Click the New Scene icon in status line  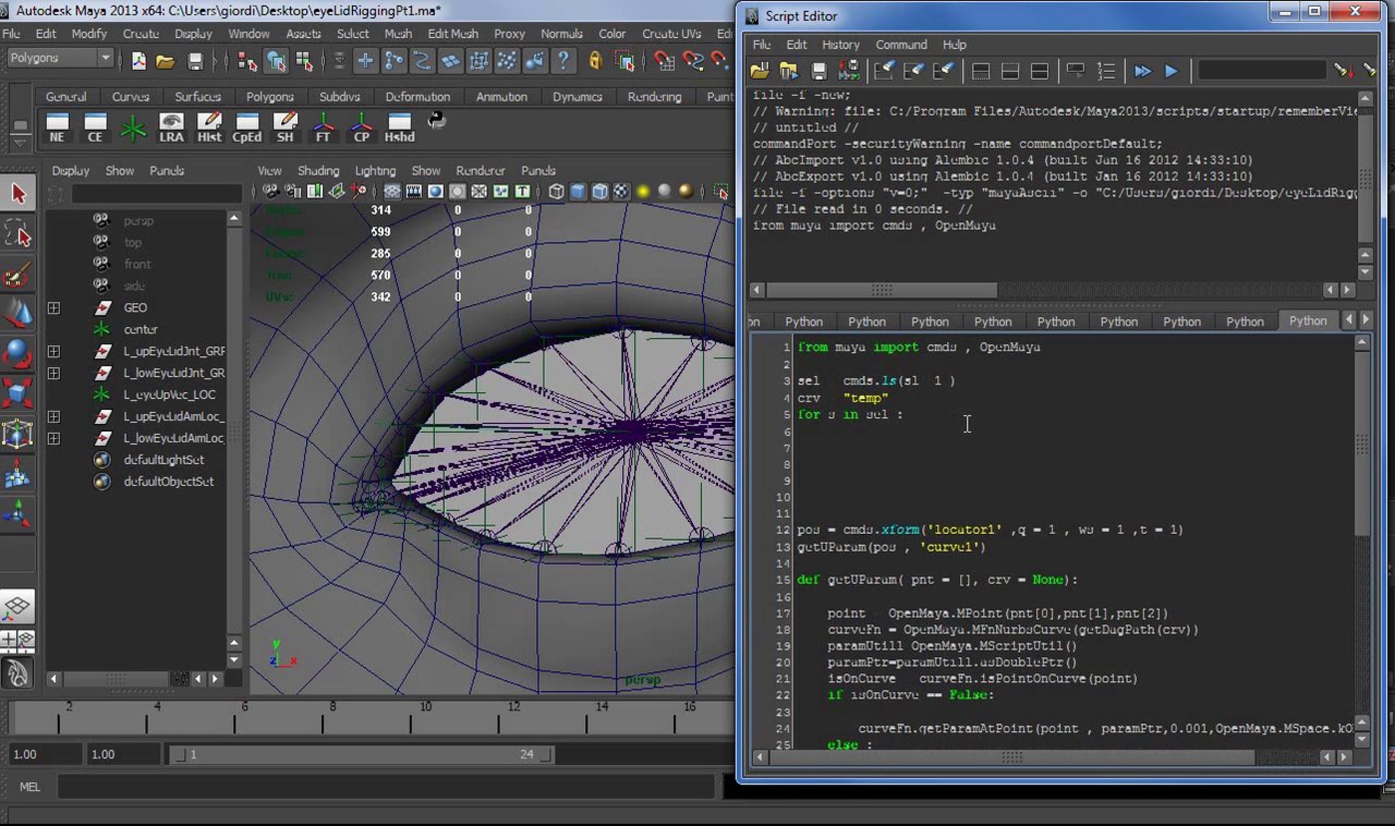[139, 61]
